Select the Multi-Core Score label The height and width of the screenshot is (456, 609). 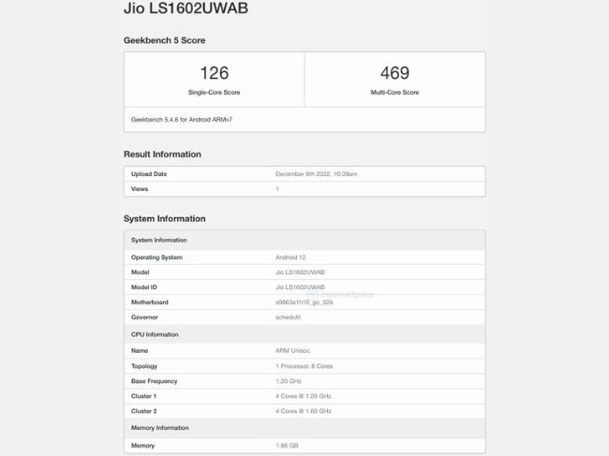point(394,93)
